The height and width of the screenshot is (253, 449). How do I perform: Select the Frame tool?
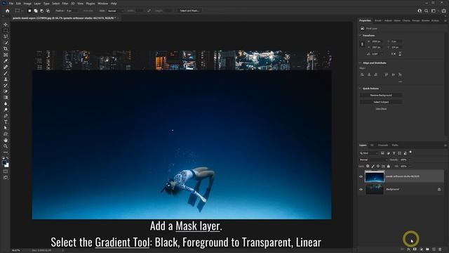6,55
